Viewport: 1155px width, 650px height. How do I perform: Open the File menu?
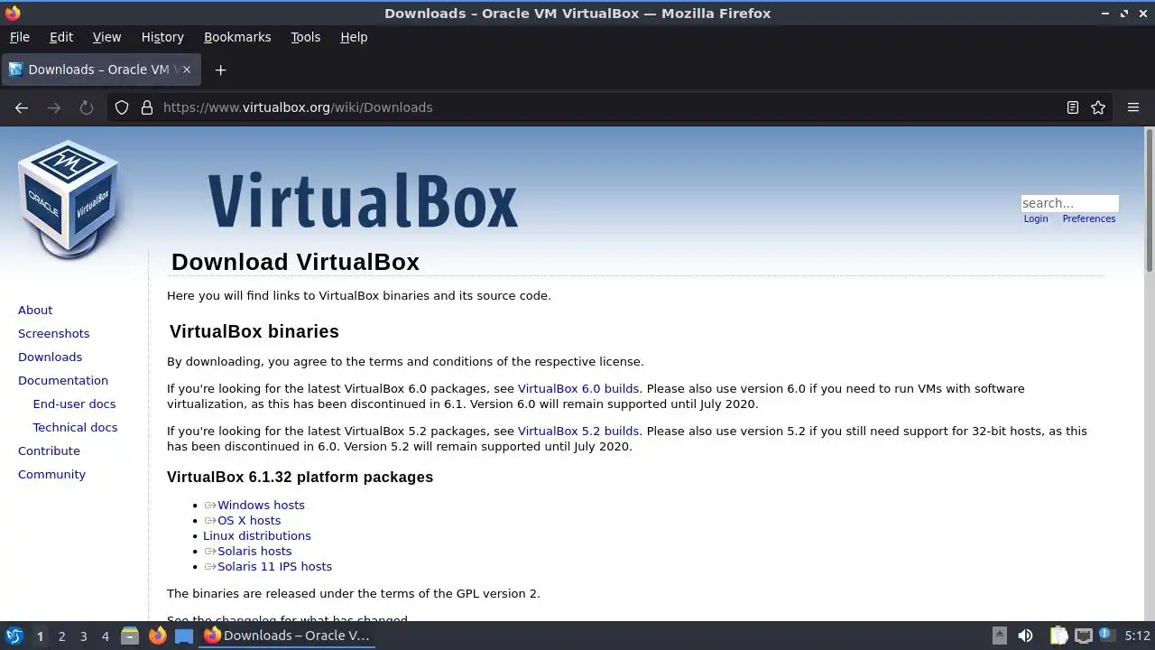[x=19, y=37]
